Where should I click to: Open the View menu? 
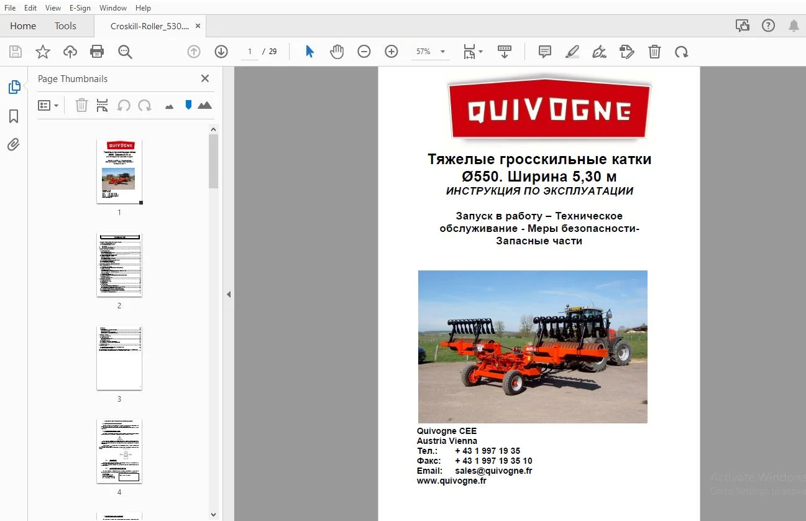coord(53,7)
